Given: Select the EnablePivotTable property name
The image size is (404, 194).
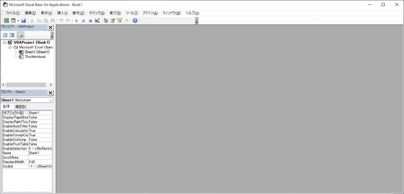Looking at the screenshot, I should (15, 144).
